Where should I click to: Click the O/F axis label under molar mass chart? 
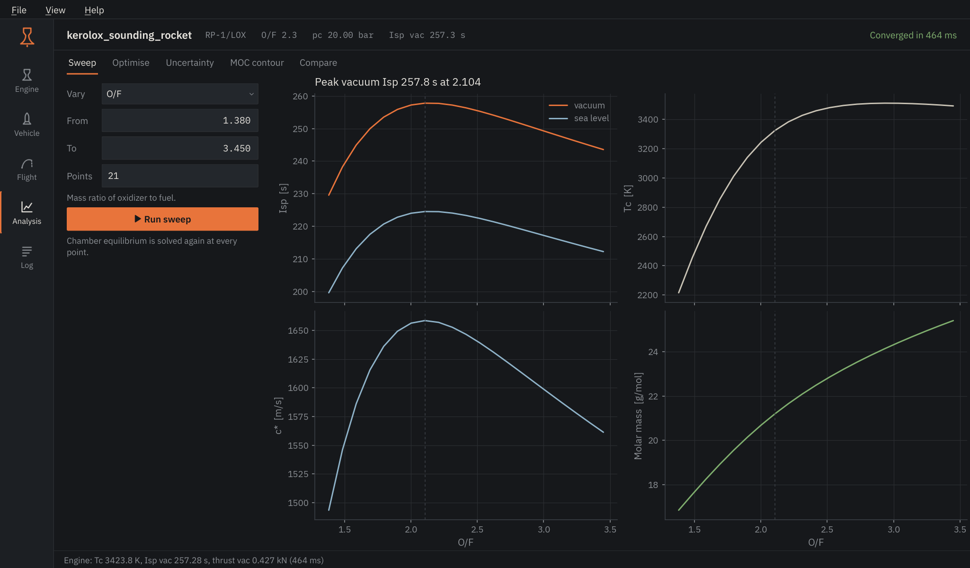[816, 542]
